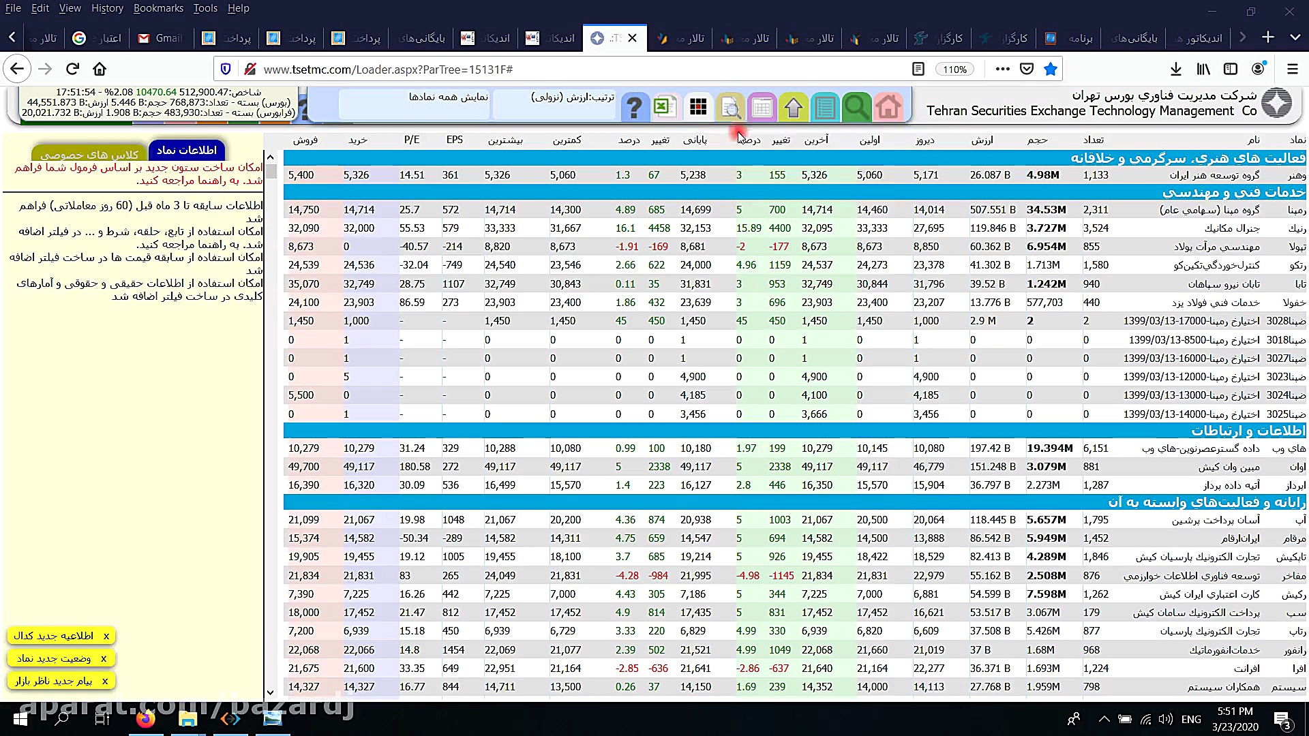Click the document filter magnifier icon
1309x736 pixels.
[x=729, y=107]
